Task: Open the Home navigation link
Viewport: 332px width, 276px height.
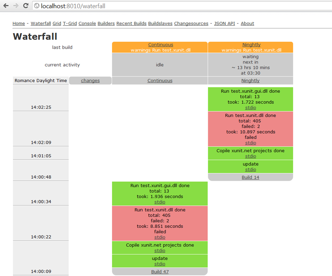Action: pyautogui.click(x=19, y=23)
